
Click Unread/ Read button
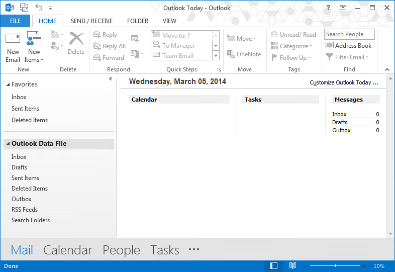pos(293,35)
